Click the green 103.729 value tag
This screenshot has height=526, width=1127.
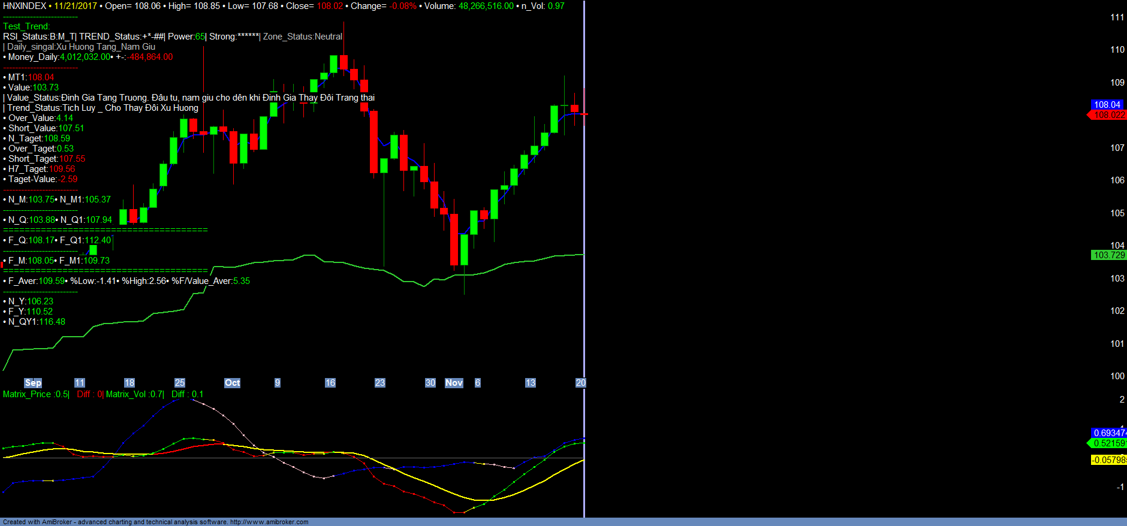1109,255
